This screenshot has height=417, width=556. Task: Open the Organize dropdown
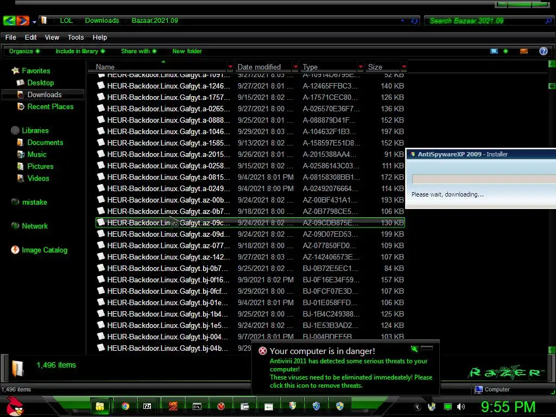[x=24, y=51]
